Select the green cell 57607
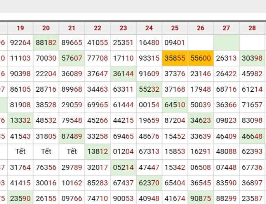Image resolution: width=266 pixels, height=204 pixels. tap(72, 58)
